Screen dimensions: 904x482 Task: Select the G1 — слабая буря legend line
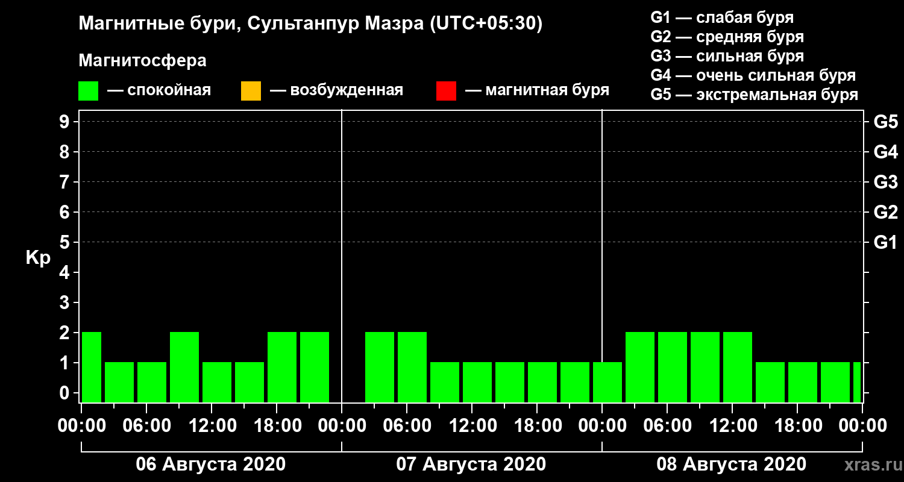[722, 17]
